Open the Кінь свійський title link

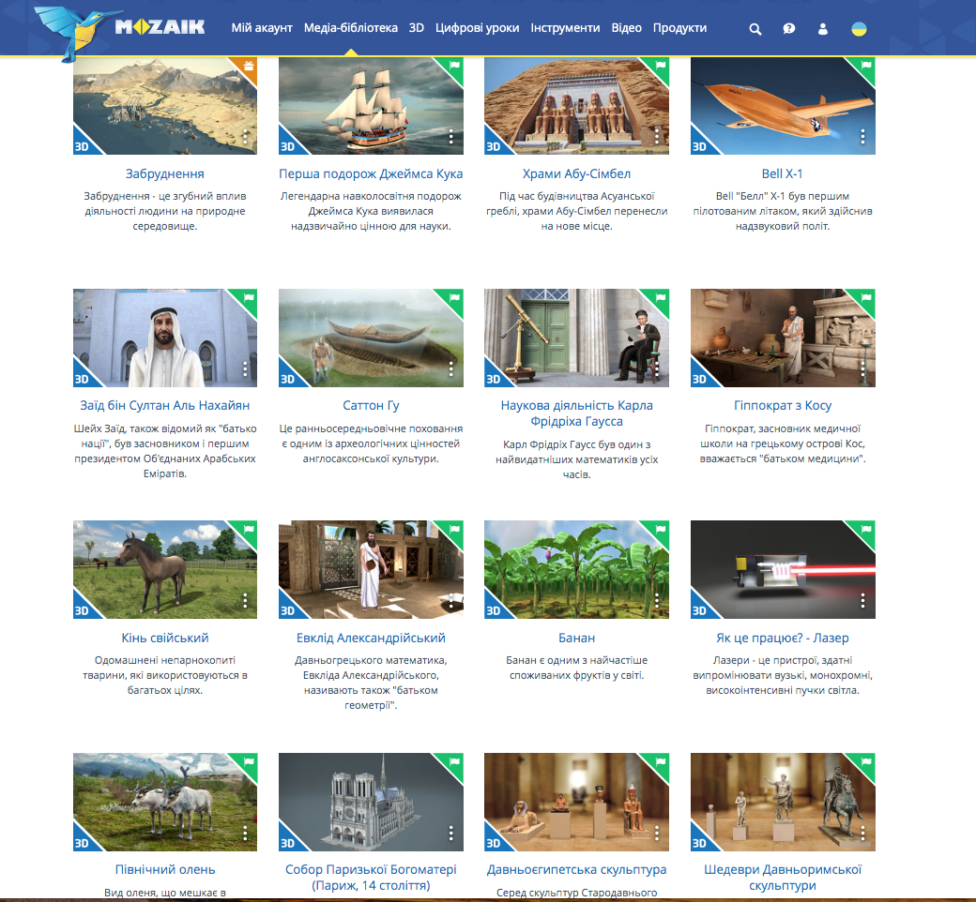(x=165, y=638)
